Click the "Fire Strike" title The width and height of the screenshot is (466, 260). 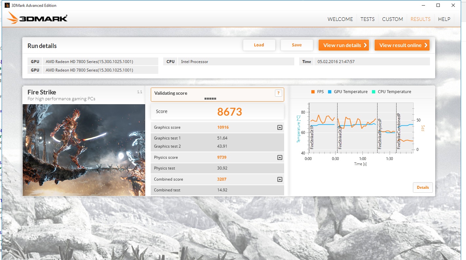[42, 92]
